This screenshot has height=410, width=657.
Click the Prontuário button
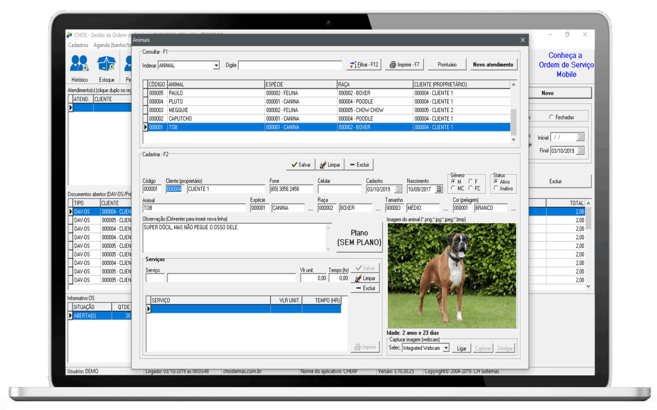coord(447,64)
